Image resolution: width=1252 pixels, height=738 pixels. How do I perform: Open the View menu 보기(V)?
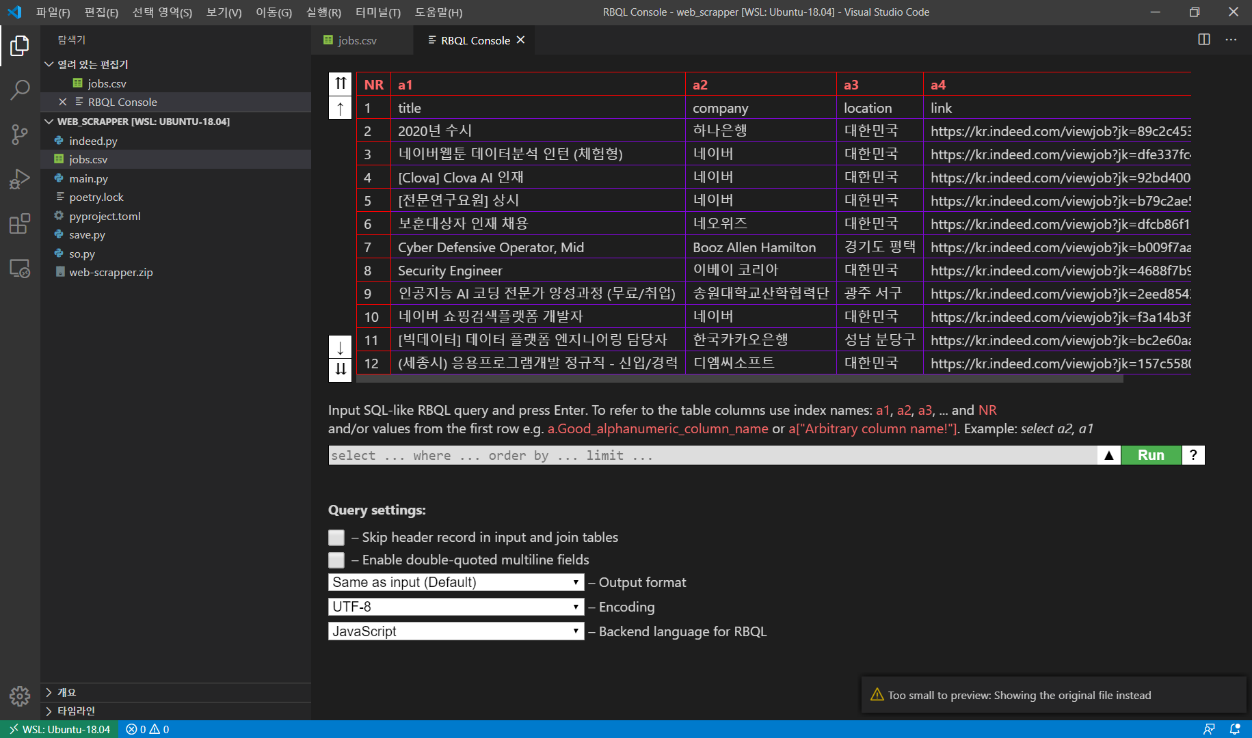tap(224, 12)
